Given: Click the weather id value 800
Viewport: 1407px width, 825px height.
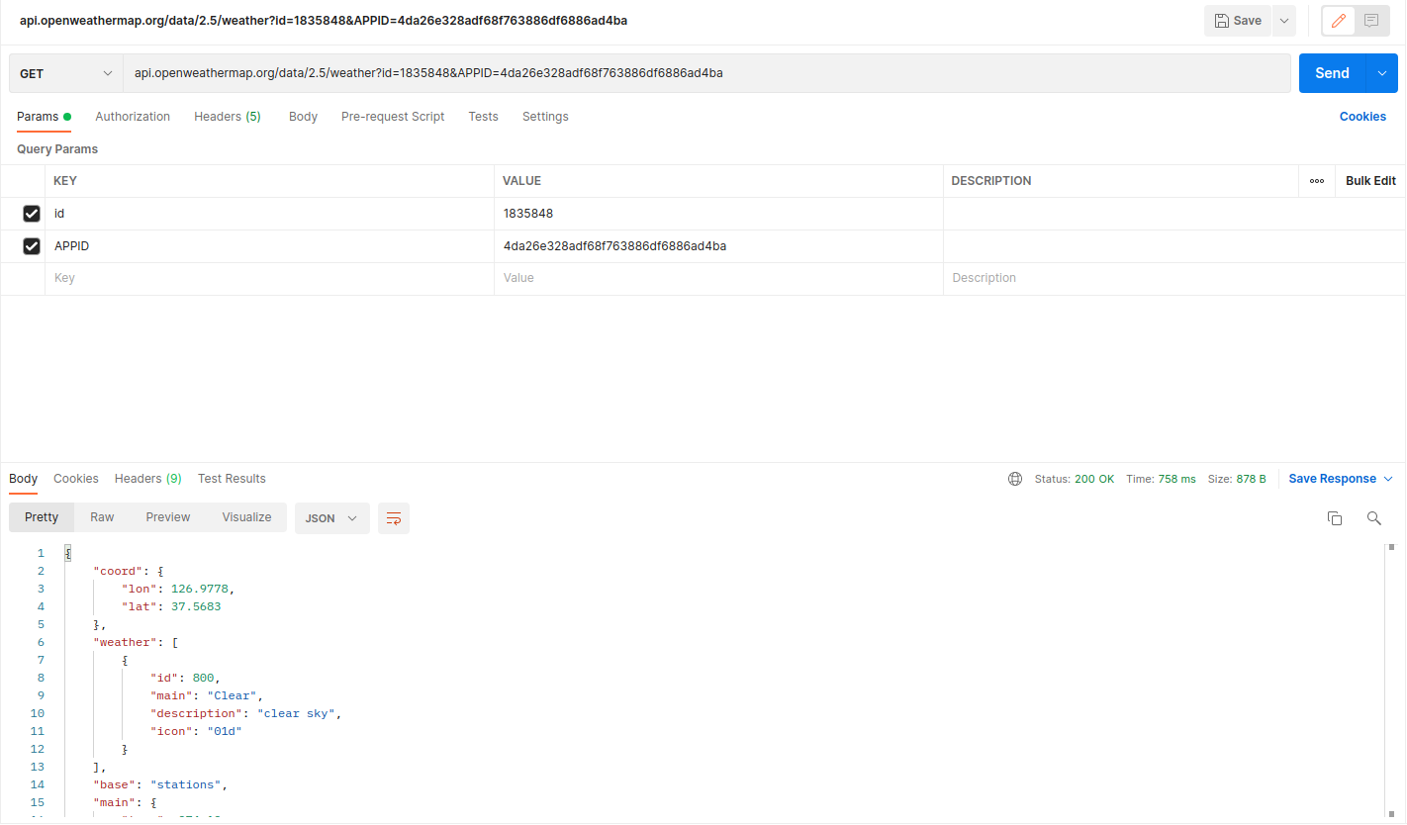Looking at the screenshot, I should pos(203,678).
